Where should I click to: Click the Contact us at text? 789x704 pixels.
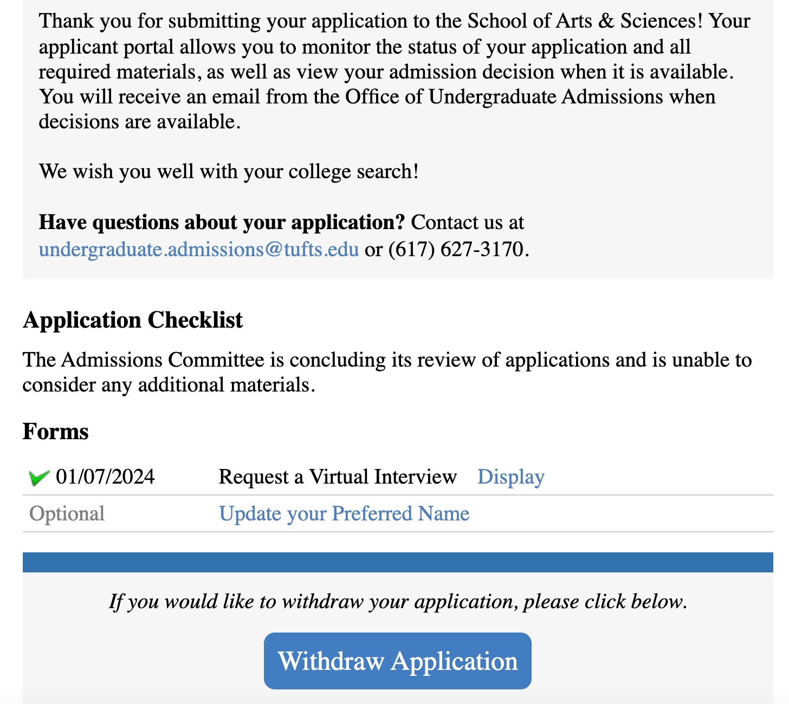(467, 223)
